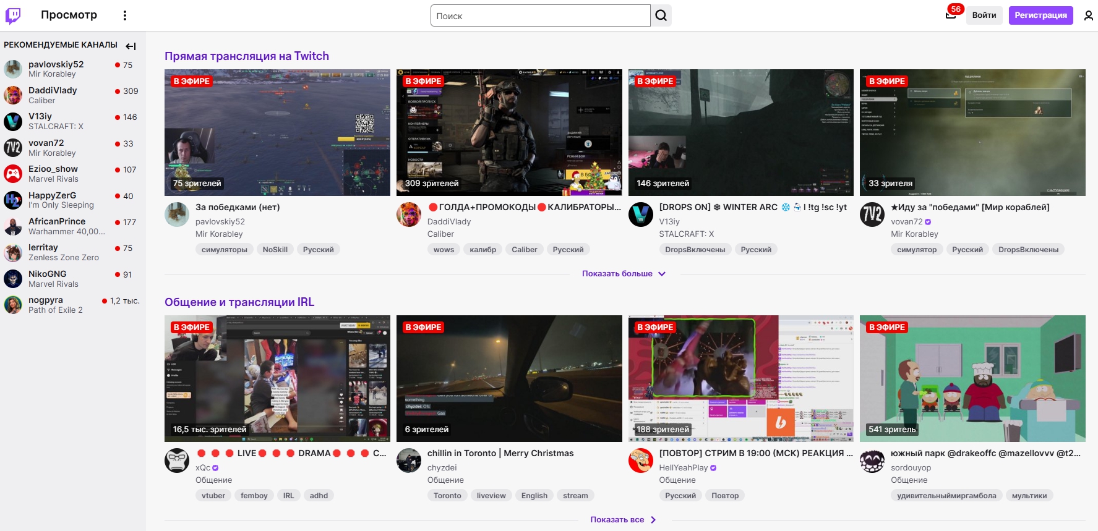Click vovan72 avatar in sidebar

pos(13,148)
